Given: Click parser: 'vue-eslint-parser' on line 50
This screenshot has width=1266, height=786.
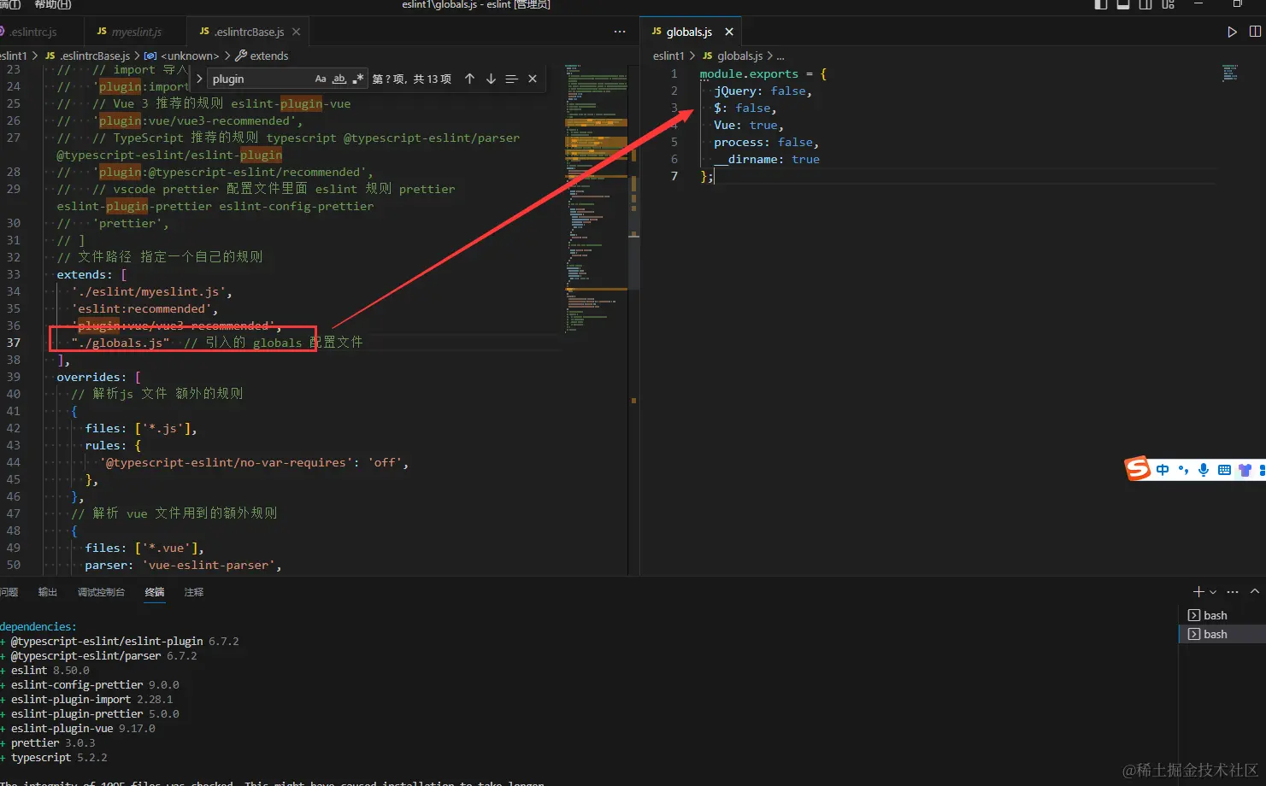Looking at the screenshot, I should (184, 565).
